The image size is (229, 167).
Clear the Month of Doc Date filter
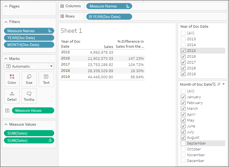[214, 84]
